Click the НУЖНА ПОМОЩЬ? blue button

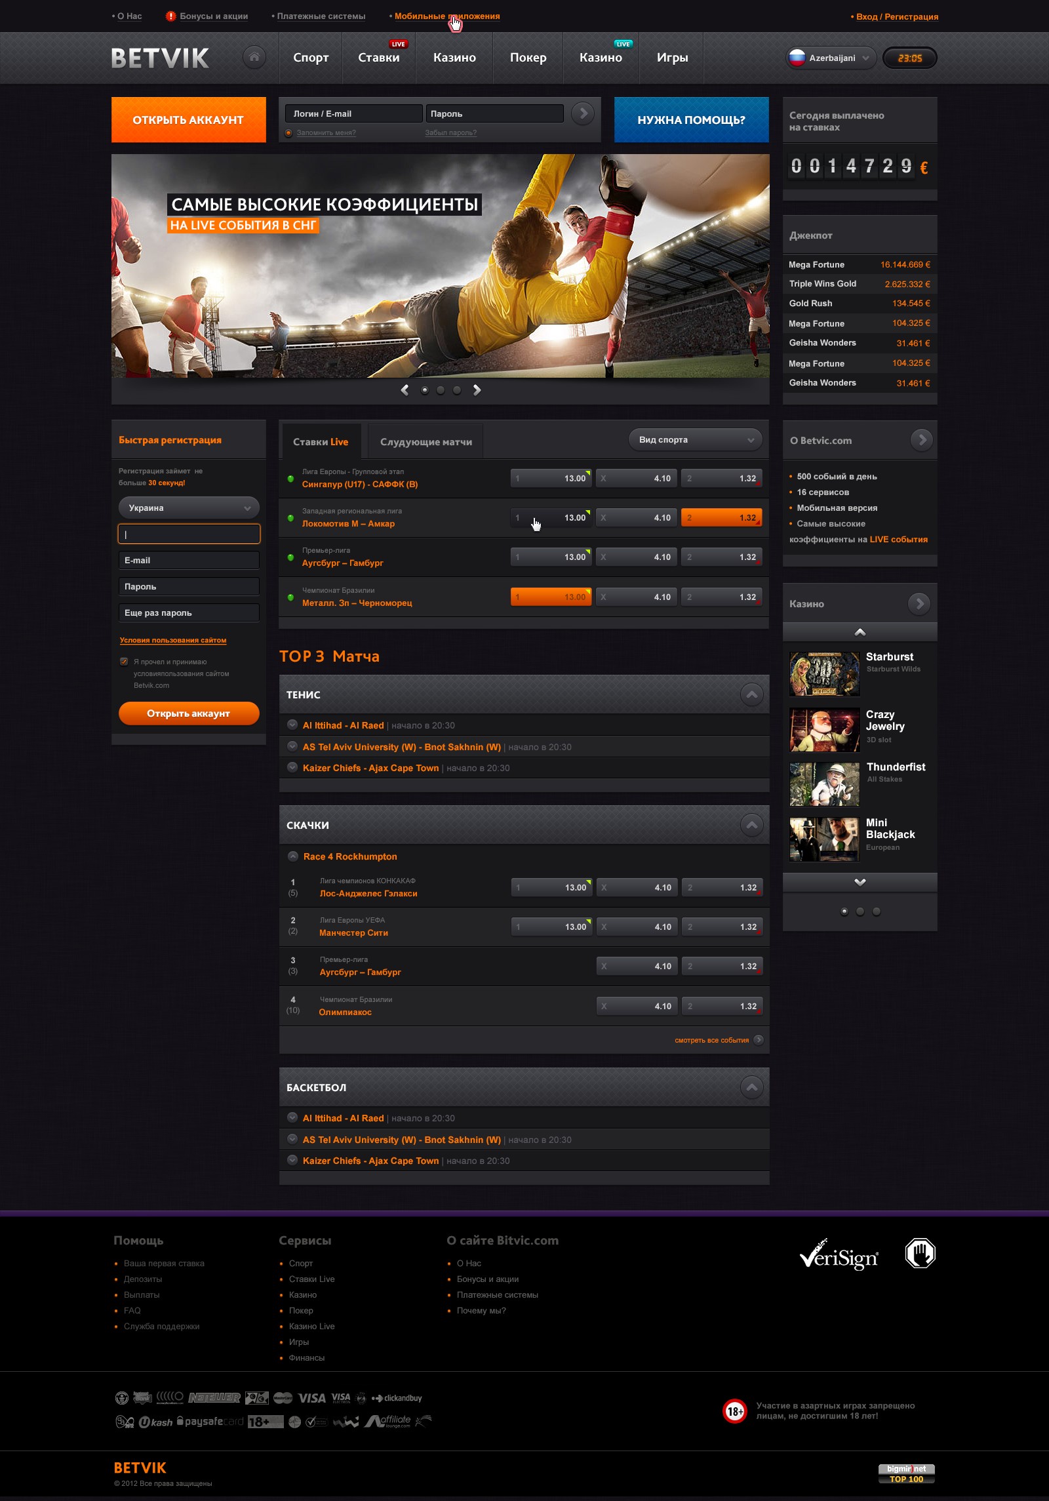(x=691, y=119)
